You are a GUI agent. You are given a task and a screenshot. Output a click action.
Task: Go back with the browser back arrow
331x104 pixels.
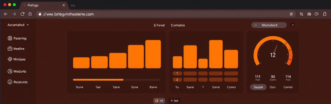point(6,14)
